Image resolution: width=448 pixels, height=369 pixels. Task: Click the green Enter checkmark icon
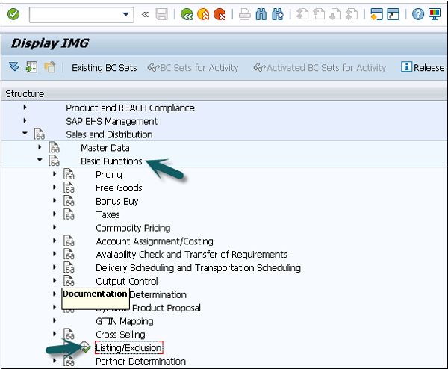coord(13,14)
